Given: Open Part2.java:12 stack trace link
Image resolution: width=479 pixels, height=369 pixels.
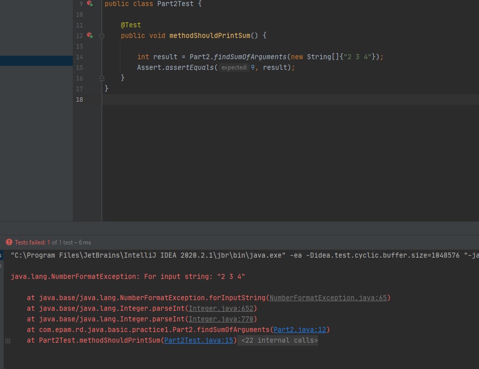Looking at the screenshot, I should pos(299,330).
